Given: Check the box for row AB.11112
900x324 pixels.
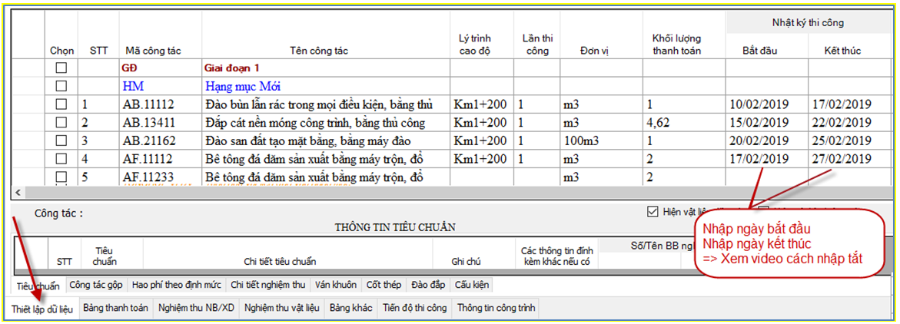Looking at the screenshot, I should pos(61,104).
